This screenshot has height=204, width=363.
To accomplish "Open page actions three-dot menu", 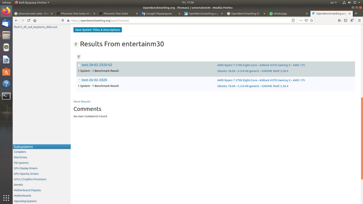I will coord(301,20).
